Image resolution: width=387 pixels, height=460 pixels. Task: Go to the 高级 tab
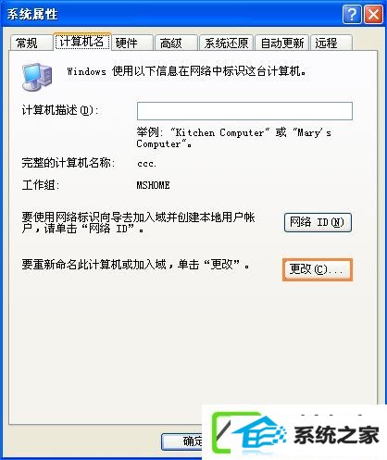pos(176,43)
